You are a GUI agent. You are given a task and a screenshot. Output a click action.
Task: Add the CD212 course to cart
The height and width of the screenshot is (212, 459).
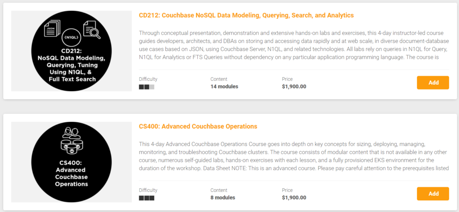(433, 83)
